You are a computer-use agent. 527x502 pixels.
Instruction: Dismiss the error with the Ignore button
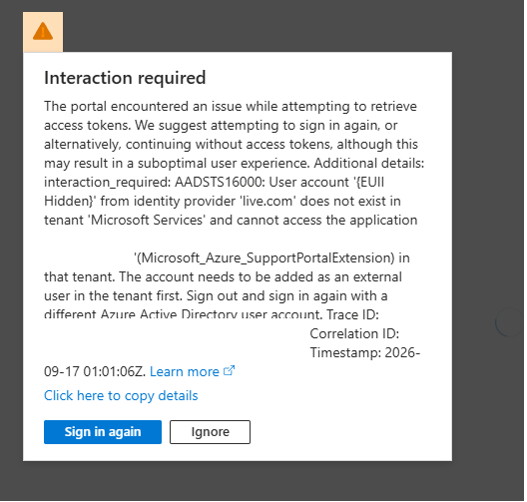point(211,432)
